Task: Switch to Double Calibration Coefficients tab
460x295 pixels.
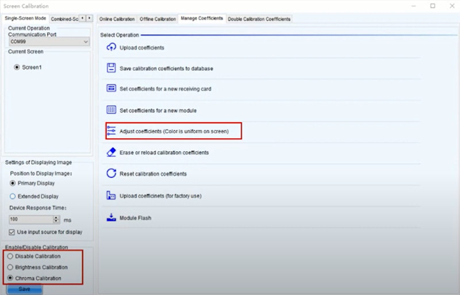Action: (x=259, y=19)
